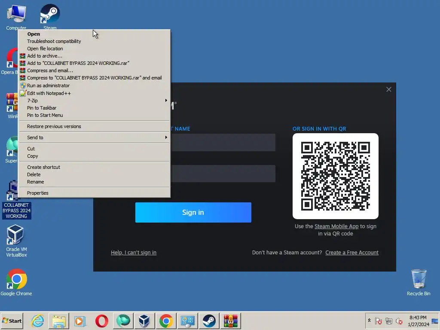Choose Rename from the context menu

94,182
